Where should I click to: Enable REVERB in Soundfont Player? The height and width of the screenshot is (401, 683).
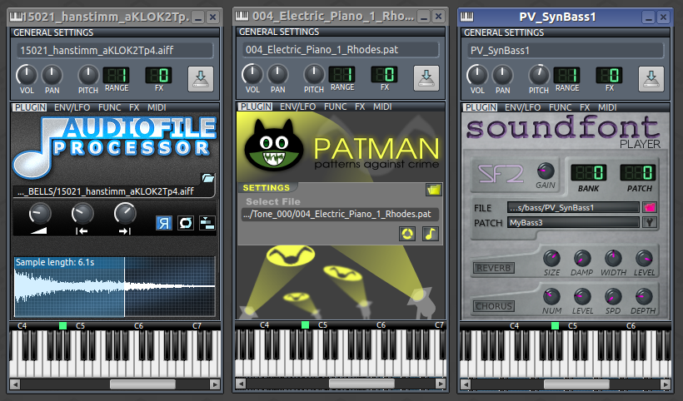[x=494, y=268]
